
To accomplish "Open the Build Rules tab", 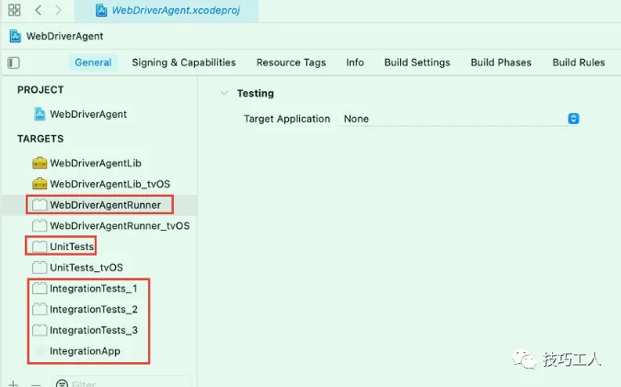I will [579, 63].
